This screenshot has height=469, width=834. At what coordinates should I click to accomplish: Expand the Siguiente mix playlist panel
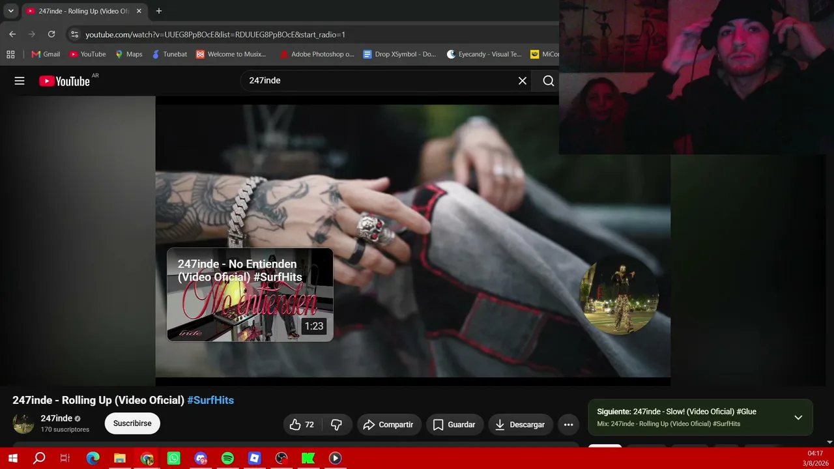click(x=798, y=418)
